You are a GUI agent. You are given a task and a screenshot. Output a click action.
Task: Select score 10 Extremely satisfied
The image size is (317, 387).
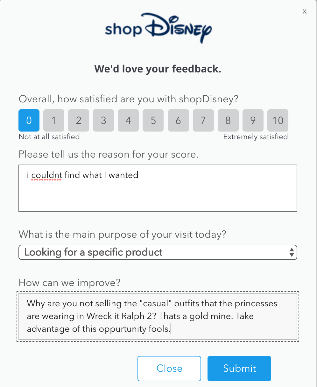point(278,120)
